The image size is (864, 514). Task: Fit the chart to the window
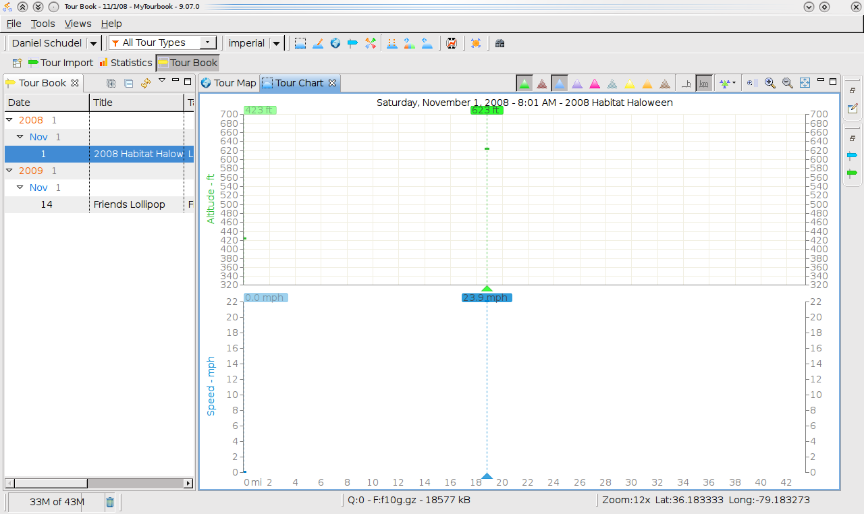pyautogui.click(x=805, y=83)
